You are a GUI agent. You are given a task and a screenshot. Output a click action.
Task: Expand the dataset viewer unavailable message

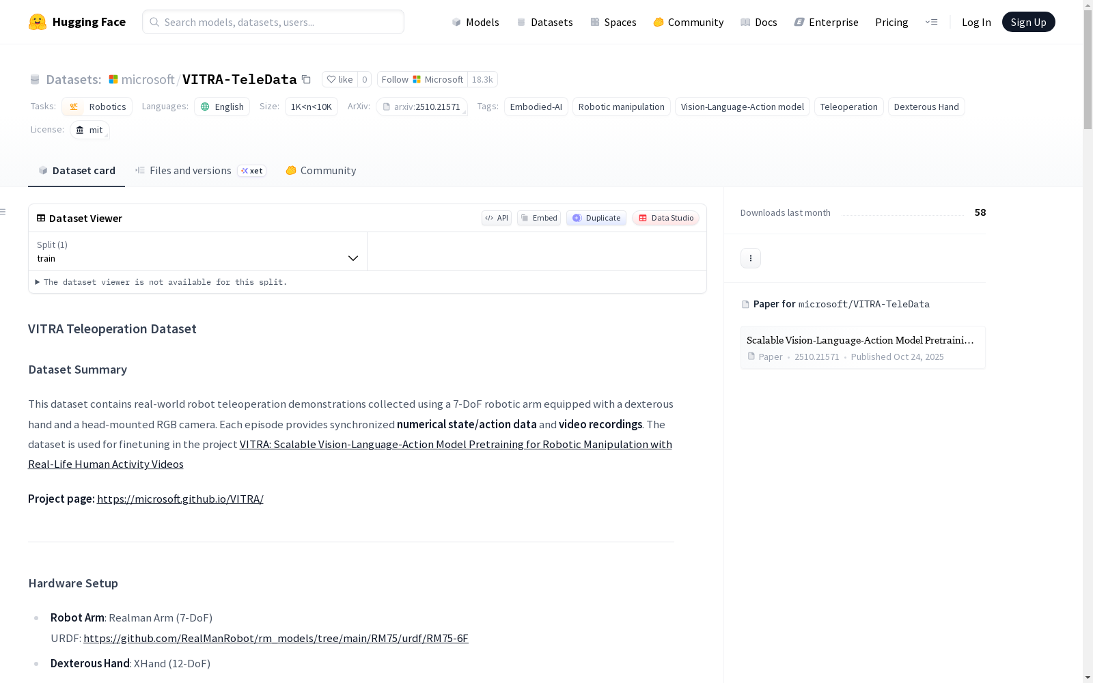[161, 282]
